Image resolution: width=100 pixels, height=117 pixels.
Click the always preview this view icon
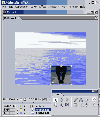(4, 99)
